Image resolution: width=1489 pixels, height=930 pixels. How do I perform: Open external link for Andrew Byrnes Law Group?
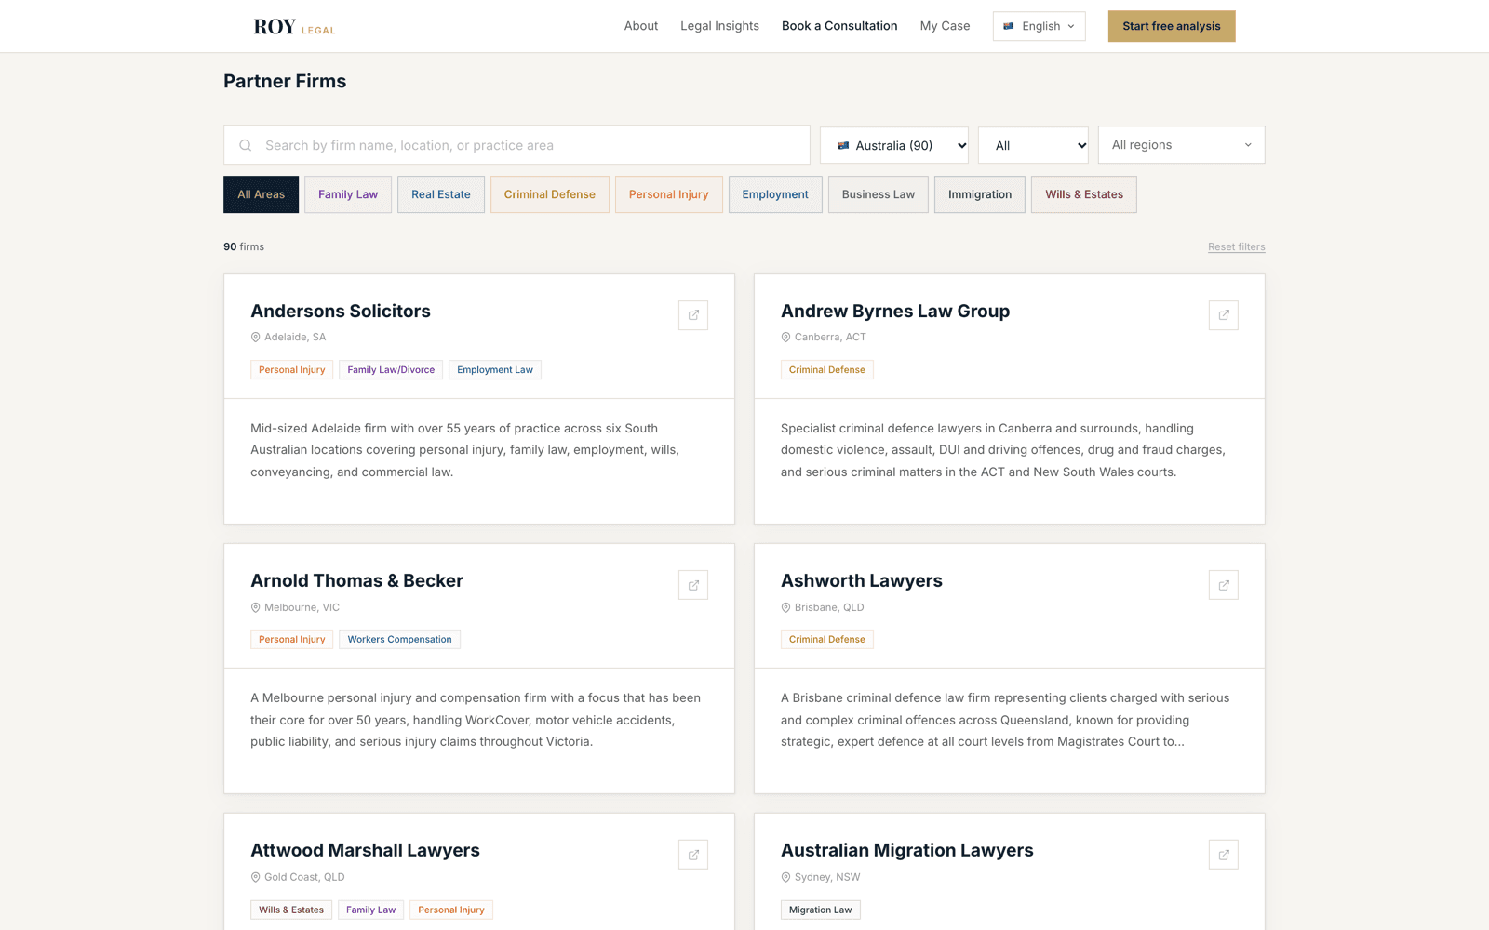point(1224,315)
